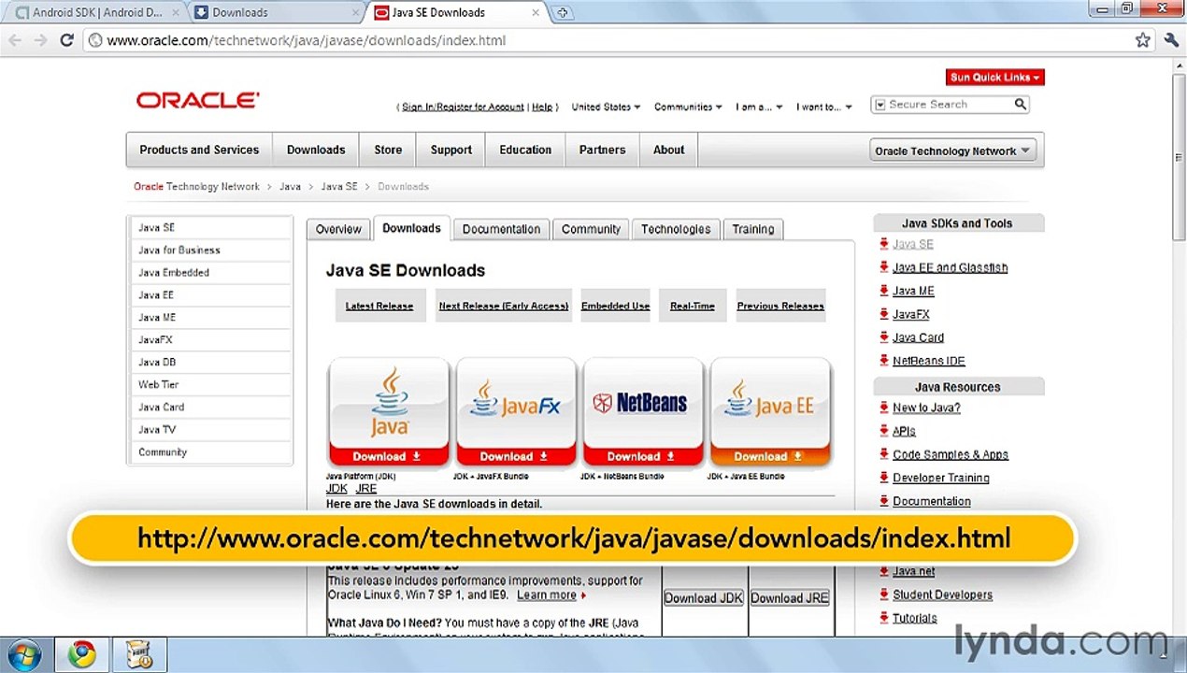Open the Technologies page tab

tap(676, 229)
